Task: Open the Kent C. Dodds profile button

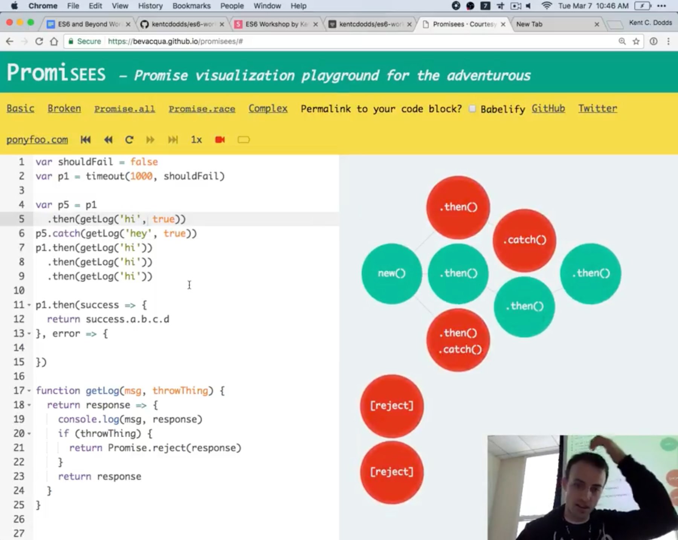Action: point(651,23)
